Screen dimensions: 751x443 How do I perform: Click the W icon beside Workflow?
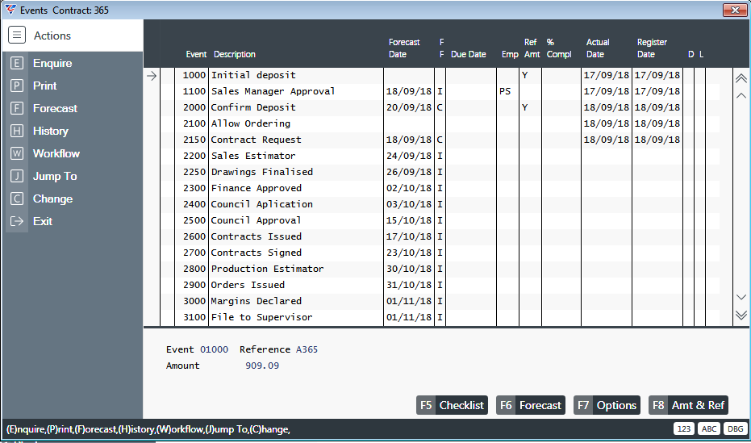tap(17, 153)
